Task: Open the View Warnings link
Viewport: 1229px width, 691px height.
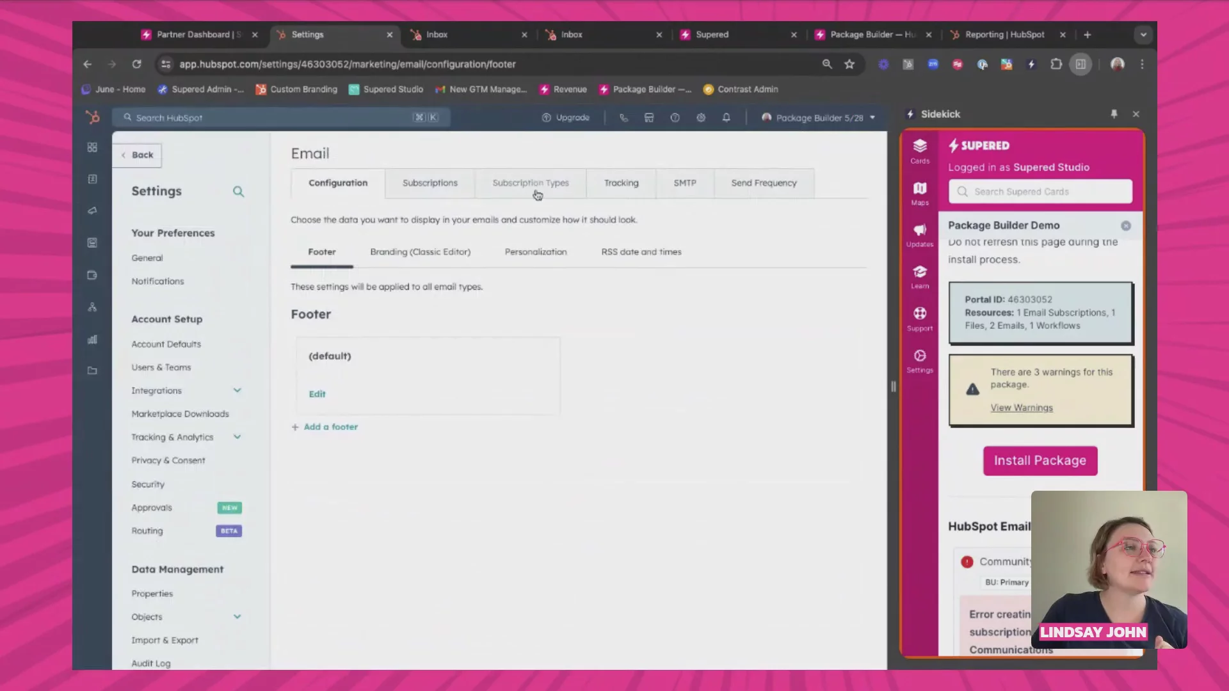Action: [x=1022, y=408]
